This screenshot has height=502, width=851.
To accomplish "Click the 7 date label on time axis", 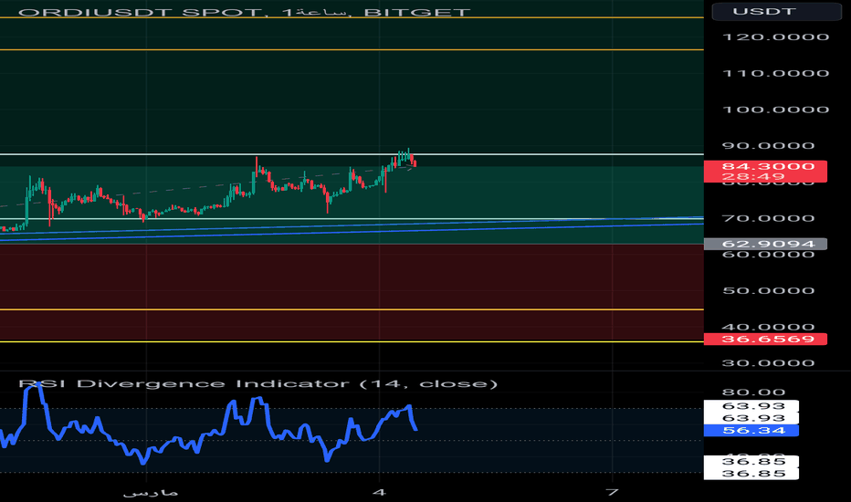I will click(612, 492).
